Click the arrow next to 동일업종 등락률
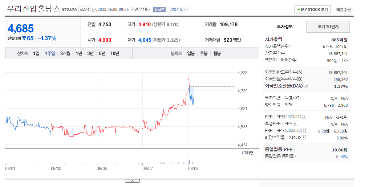Viewport: 365px width, 187px height. click(296, 156)
